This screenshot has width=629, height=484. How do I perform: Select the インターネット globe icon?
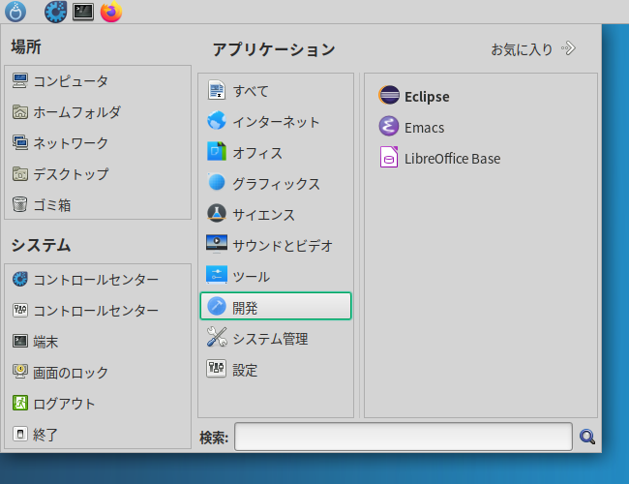[217, 121]
